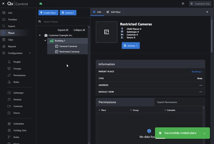Close the place details panel
This screenshot has width=214, height=144.
tap(207, 12)
